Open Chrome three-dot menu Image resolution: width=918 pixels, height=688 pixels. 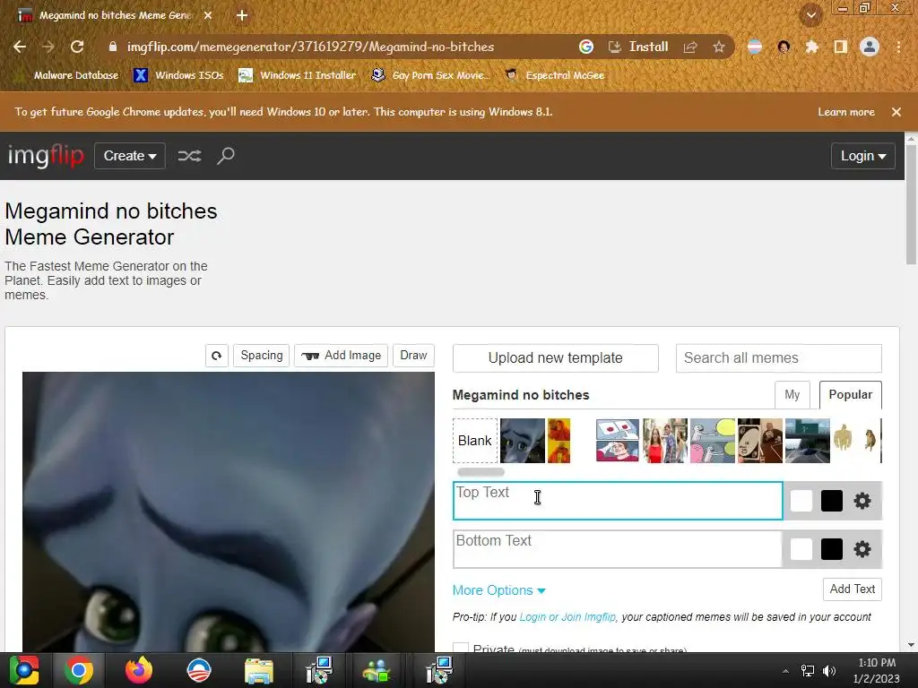point(898,47)
